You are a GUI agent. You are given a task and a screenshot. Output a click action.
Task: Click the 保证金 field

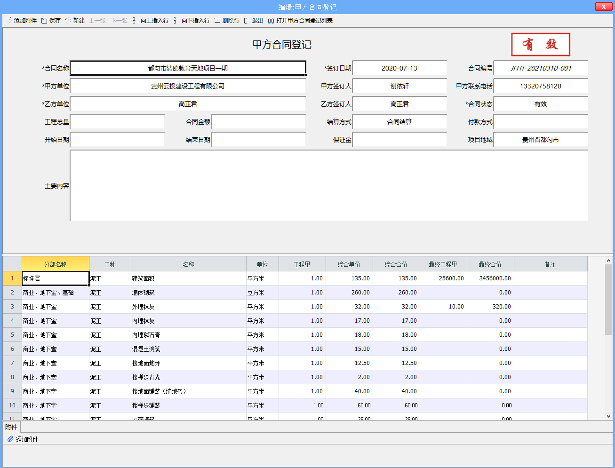click(399, 140)
